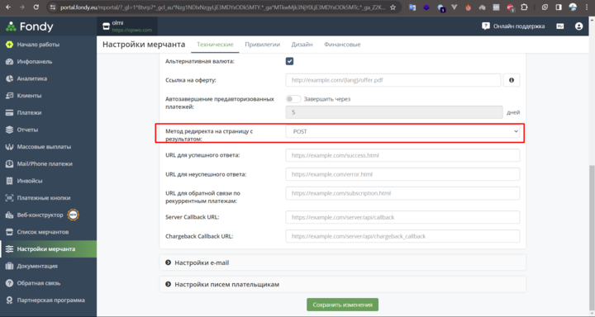This screenshot has height=317, width=595.
Task: Click the Server Callback URL input field
Action: [402, 217]
